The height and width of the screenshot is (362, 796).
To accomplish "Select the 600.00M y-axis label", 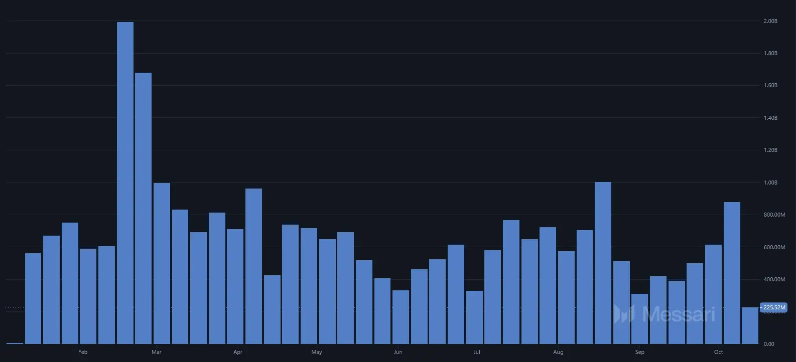I will click(774, 247).
